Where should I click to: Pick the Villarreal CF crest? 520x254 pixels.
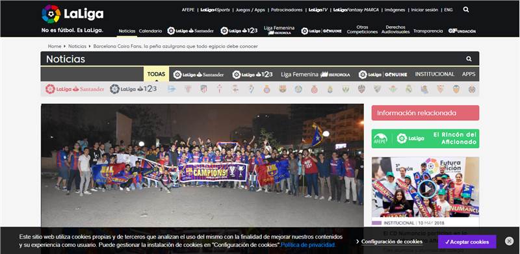tap(472, 89)
